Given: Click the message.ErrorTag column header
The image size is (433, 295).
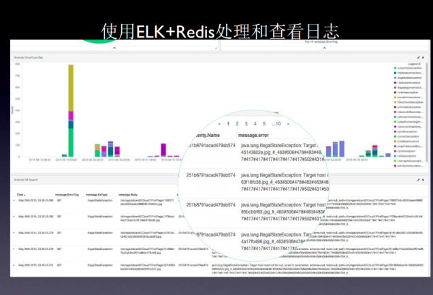Looking at the screenshot, I should [x=67, y=195].
